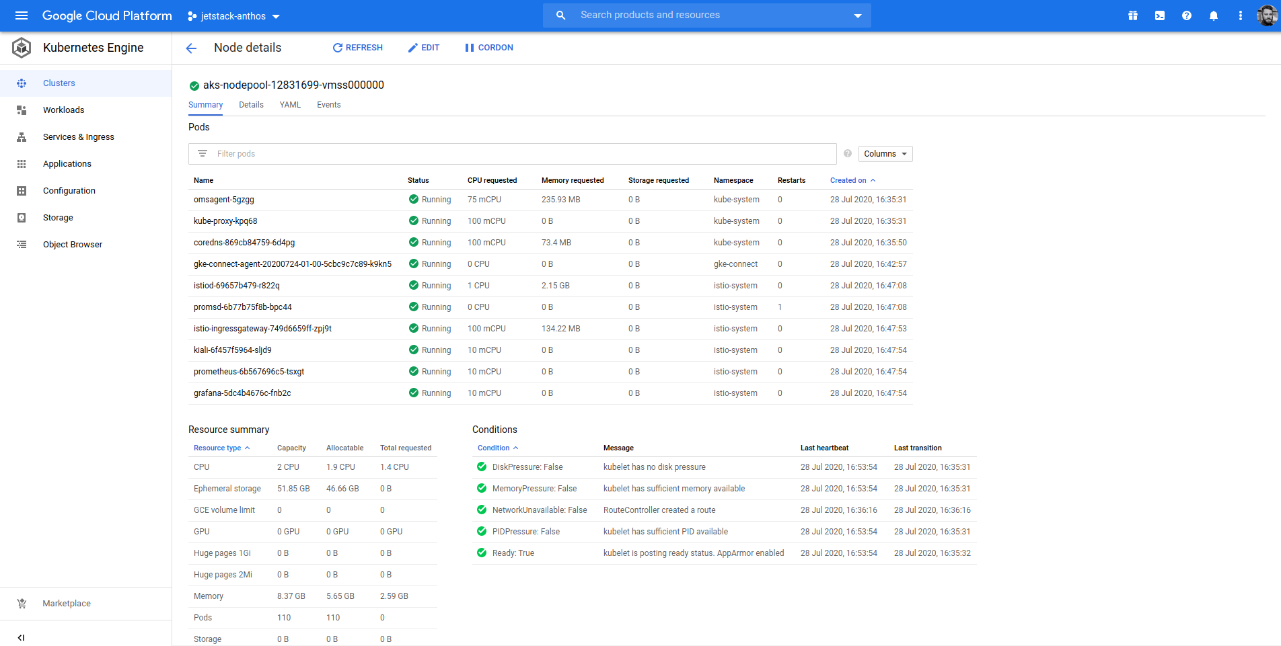The height and width of the screenshot is (646, 1281).
Task: Open the three-dot settings menu
Action: click(x=1241, y=15)
